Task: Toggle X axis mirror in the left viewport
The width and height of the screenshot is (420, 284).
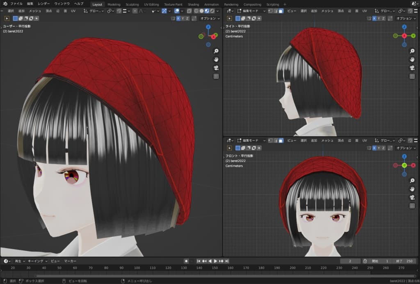Action: 178,18
